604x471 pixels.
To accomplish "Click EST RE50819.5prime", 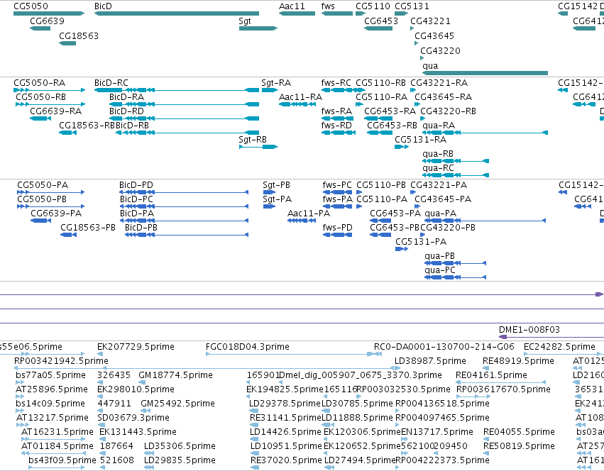I will tap(485, 453).
